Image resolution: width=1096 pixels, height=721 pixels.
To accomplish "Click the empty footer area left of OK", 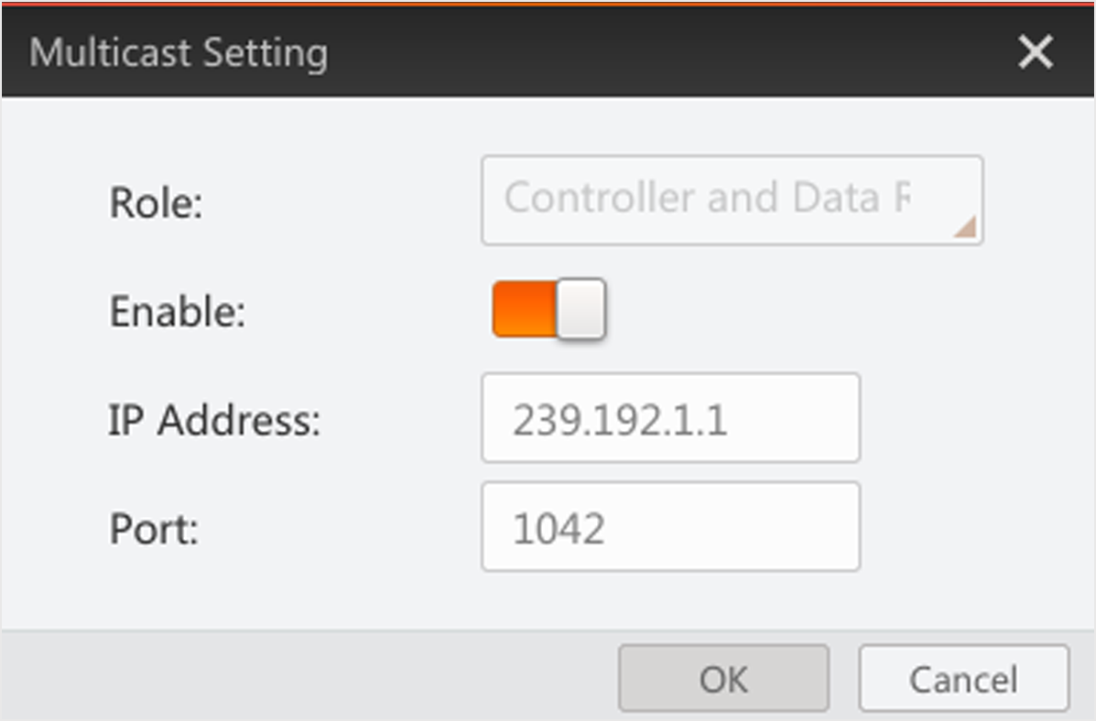I will click(x=302, y=677).
